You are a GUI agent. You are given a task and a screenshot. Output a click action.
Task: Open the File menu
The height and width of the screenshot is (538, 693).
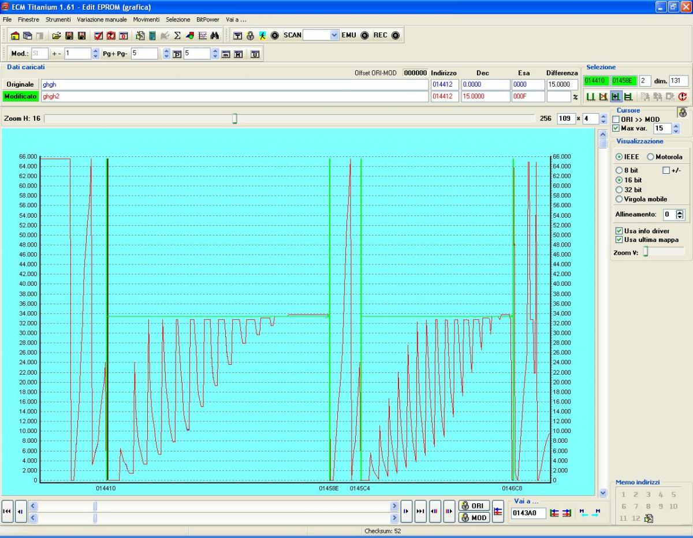[x=7, y=20]
